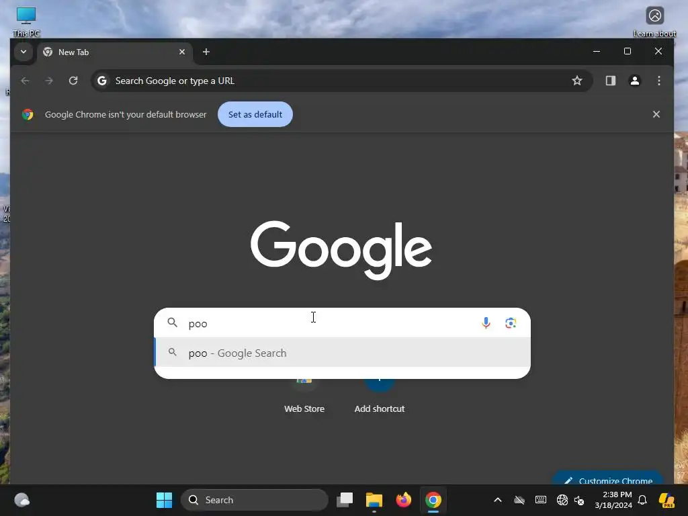
Task: Click the Chrome back arrow
Action: [25, 81]
